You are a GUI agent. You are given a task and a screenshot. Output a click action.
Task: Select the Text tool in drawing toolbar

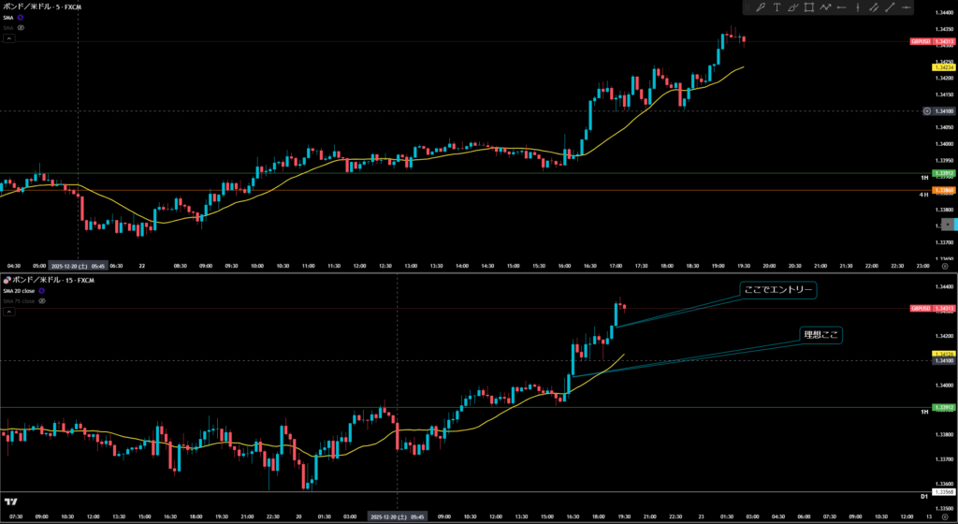pos(777,7)
